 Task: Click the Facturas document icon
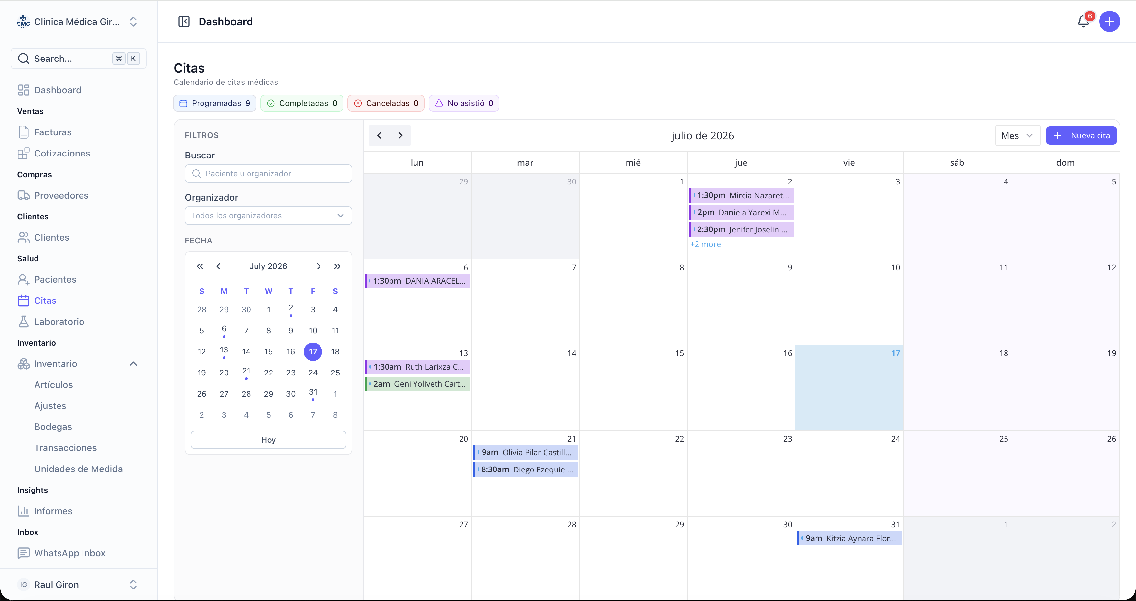point(23,132)
